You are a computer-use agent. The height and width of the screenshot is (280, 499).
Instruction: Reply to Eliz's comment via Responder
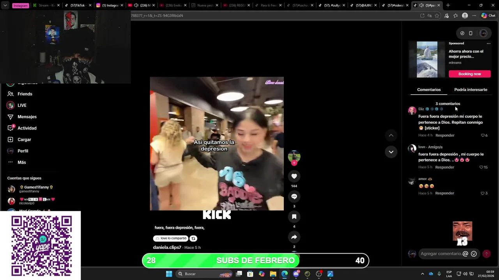(445, 135)
